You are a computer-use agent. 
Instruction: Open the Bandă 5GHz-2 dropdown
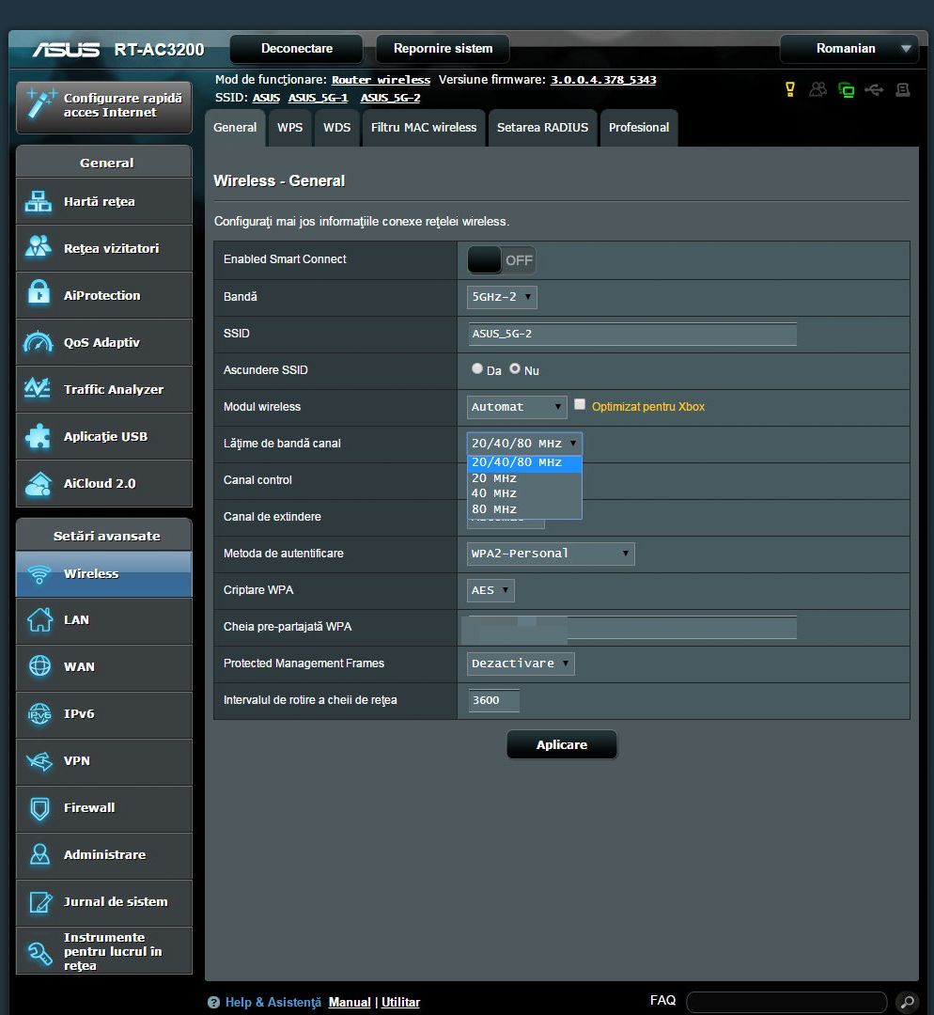click(x=502, y=297)
